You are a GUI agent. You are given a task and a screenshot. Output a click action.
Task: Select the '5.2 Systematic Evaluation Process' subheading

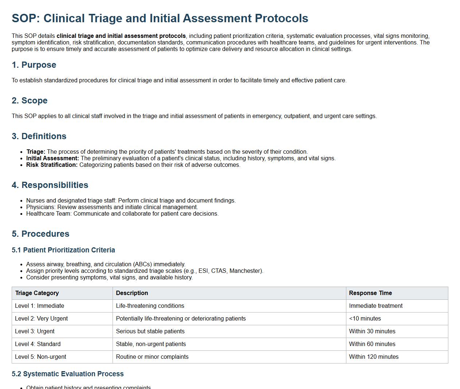(68, 374)
